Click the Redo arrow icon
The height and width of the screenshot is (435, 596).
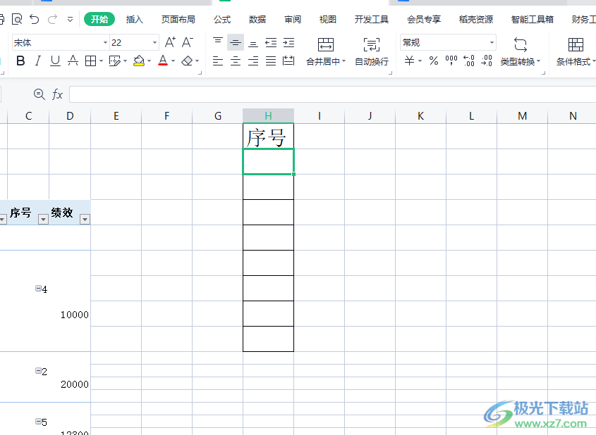coord(52,19)
